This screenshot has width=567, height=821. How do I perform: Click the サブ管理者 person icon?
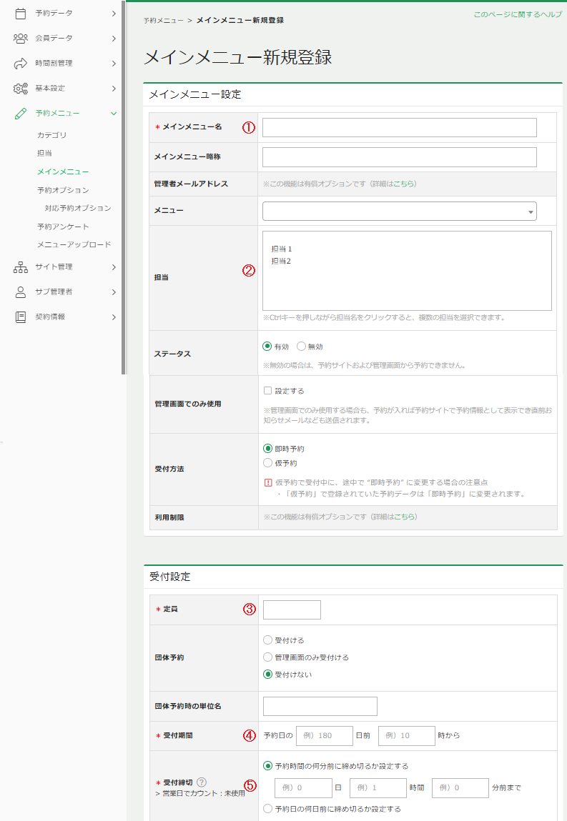click(x=21, y=292)
